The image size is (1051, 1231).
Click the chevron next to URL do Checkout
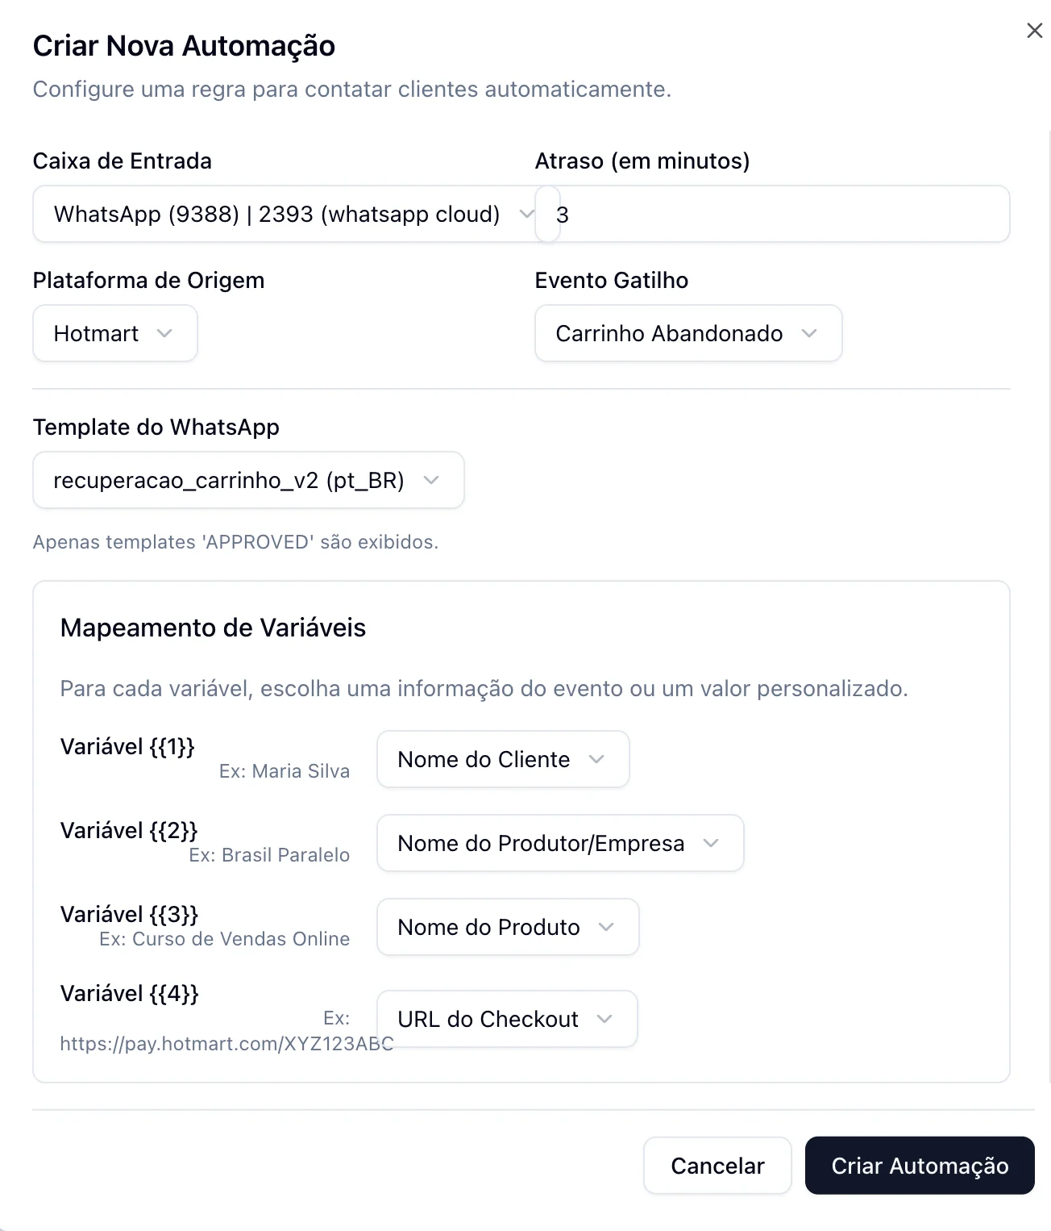[x=604, y=1019]
